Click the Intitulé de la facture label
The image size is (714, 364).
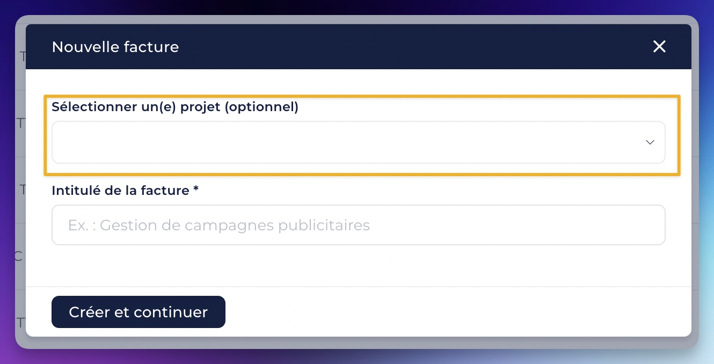coord(121,190)
